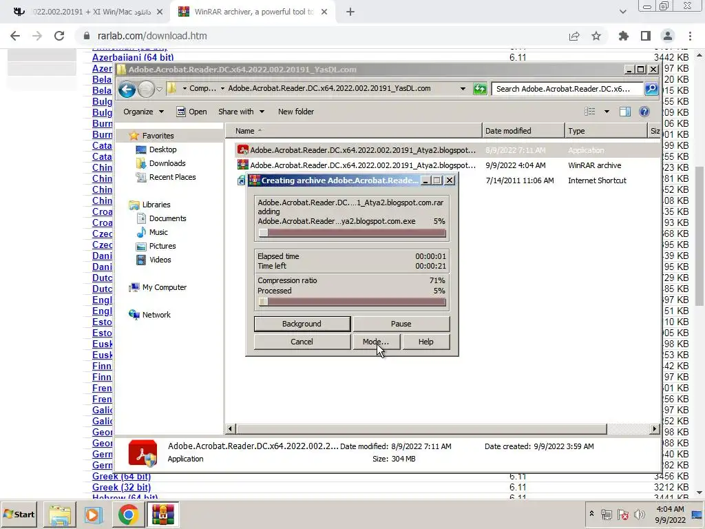Open the Share with dropdown
705x529 pixels.
[x=241, y=112]
